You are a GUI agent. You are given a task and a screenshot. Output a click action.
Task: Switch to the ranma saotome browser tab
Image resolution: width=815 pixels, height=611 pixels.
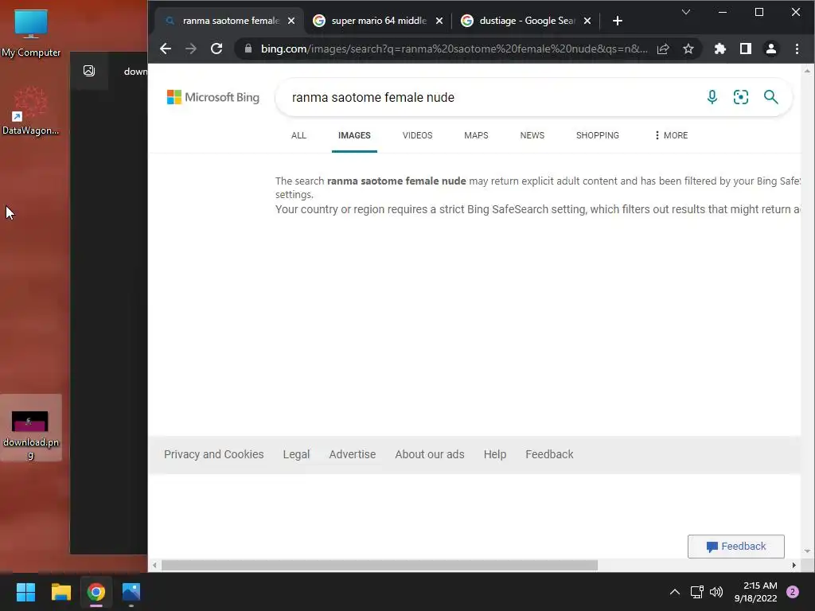click(229, 21)
